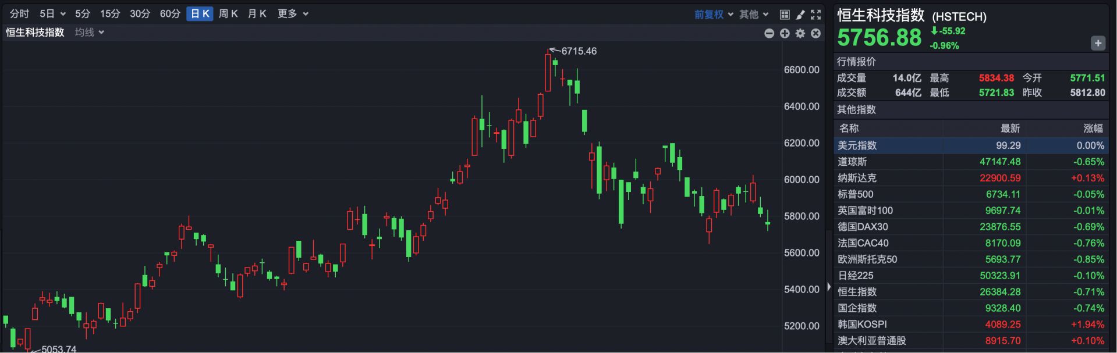Choose the 60分 interval
Screen dimensions: 1117x353
(x=170, y=14)
